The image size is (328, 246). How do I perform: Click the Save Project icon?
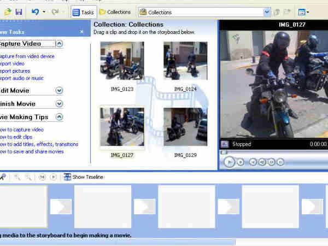click(x=19, y=11)
